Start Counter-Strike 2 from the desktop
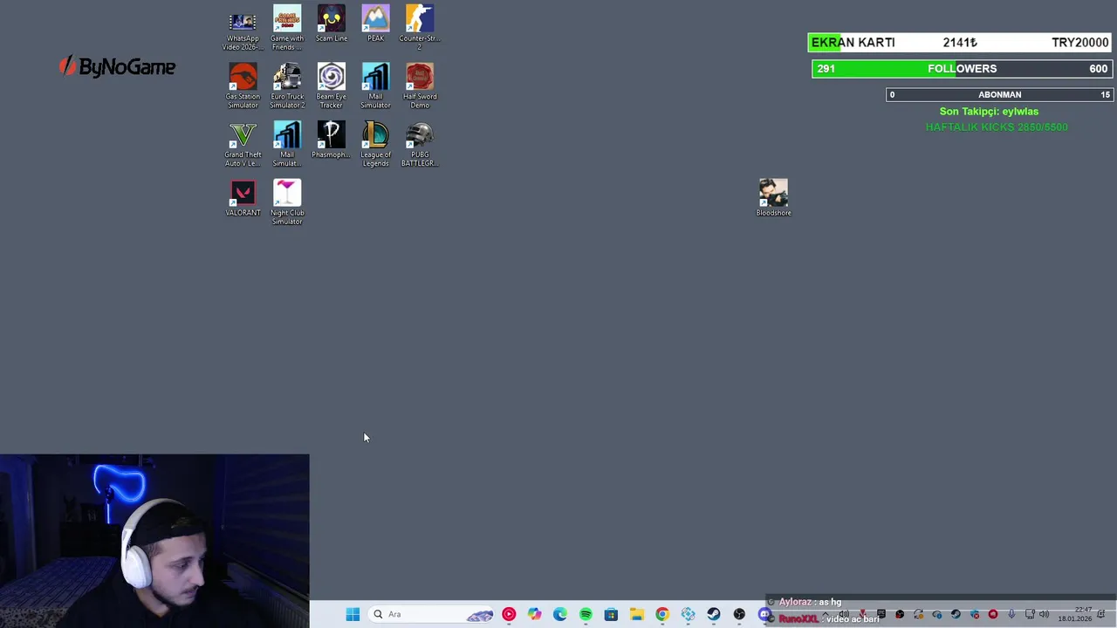This screenshot has height=628, width=1117. [420, 28]
